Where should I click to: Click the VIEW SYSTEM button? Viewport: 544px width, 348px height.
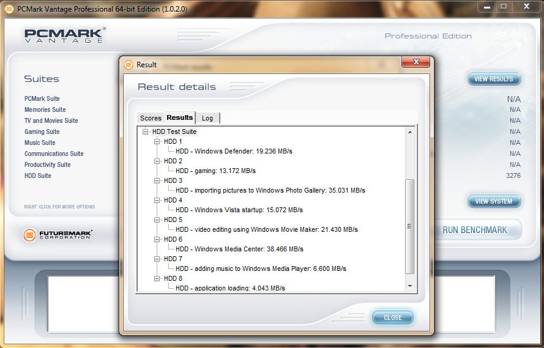pos(494,201)
